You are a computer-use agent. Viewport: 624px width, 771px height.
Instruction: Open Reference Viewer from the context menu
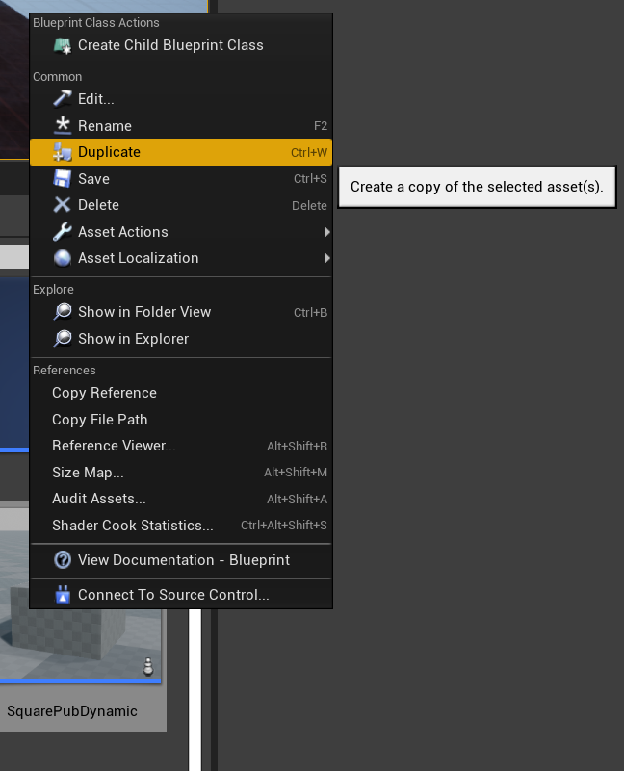tap(181, 446)
